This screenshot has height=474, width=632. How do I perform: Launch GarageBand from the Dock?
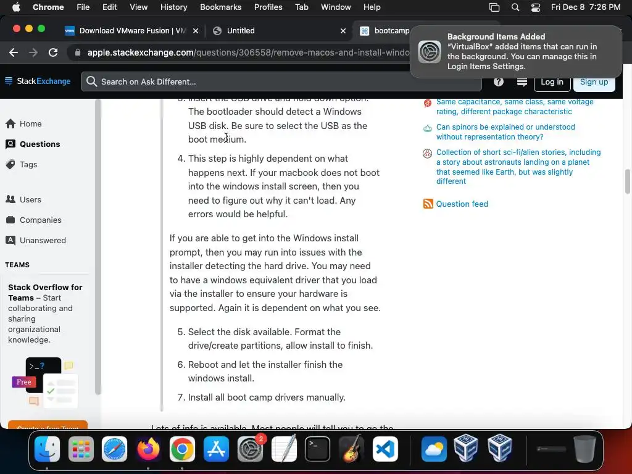(351, 449)
